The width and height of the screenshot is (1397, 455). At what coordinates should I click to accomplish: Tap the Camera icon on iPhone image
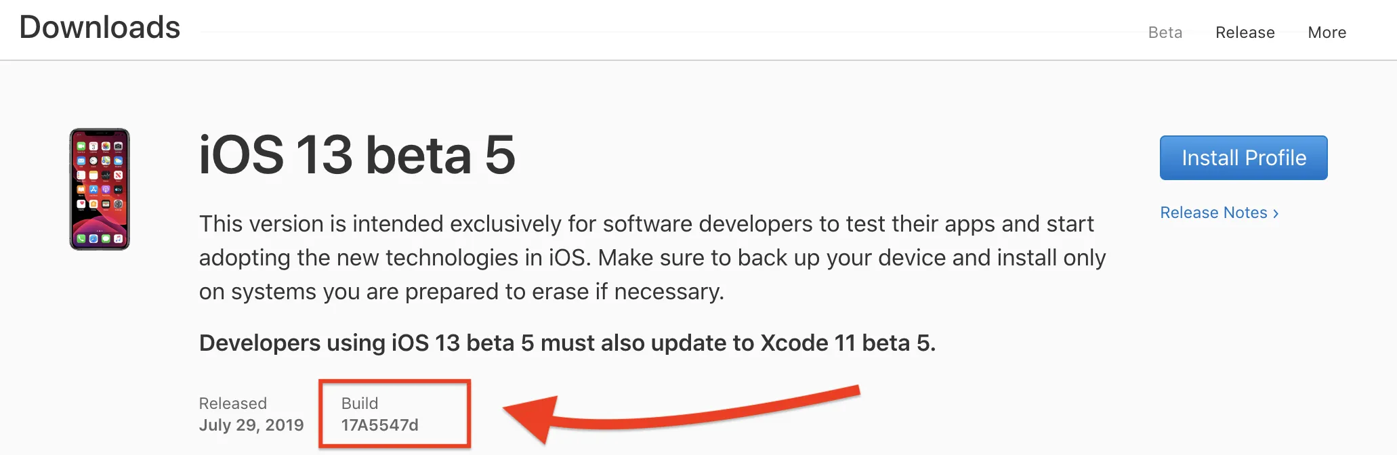(x=118, y=146)
